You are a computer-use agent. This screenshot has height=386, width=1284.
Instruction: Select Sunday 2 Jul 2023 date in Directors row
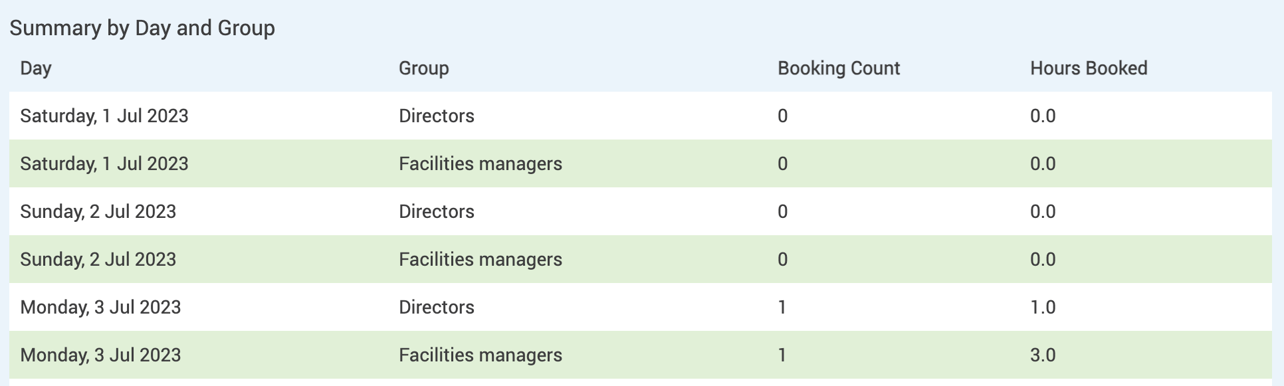[x=98, y=212]
